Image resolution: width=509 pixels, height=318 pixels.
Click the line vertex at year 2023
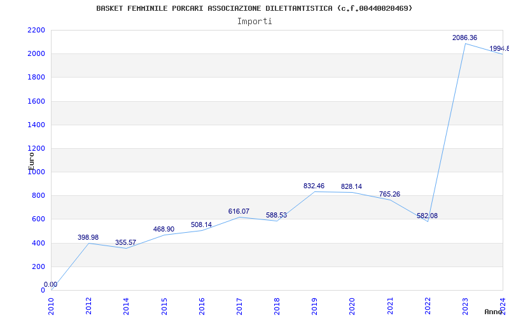466,43
